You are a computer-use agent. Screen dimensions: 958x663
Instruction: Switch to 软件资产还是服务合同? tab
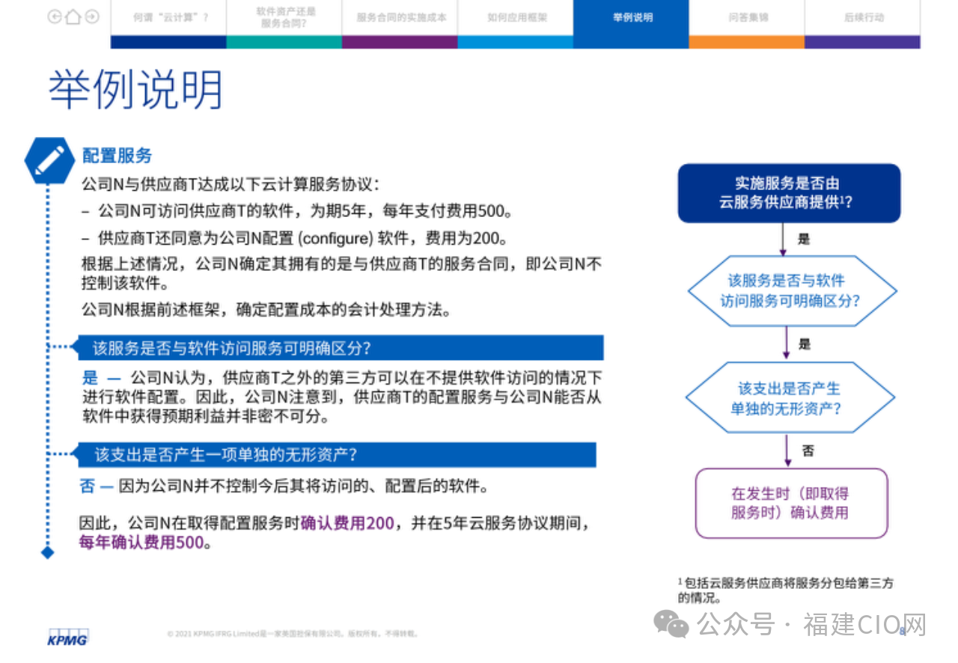pos(284,17)
